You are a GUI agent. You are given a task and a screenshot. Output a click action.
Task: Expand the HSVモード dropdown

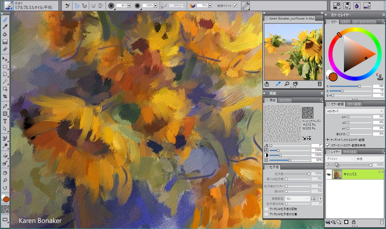pos(355,111)
